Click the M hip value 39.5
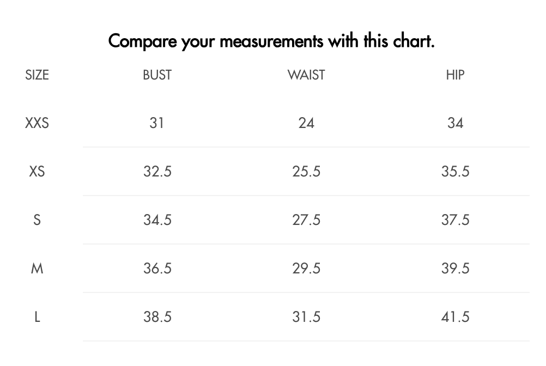546x366 pixels. tap(455, 269)
